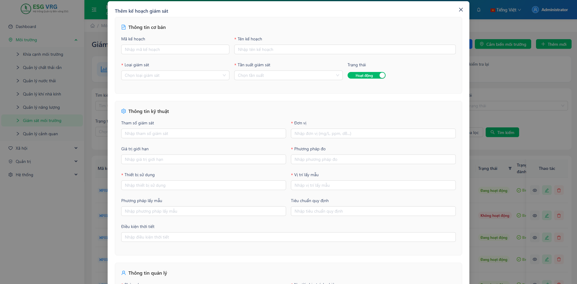
Task: Edit the first Đang hoạt động row
Action: [x=547, y=190]
